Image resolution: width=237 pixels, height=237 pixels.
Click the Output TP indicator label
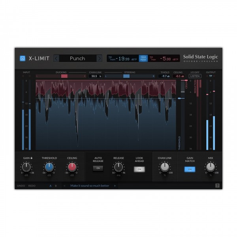211,76
